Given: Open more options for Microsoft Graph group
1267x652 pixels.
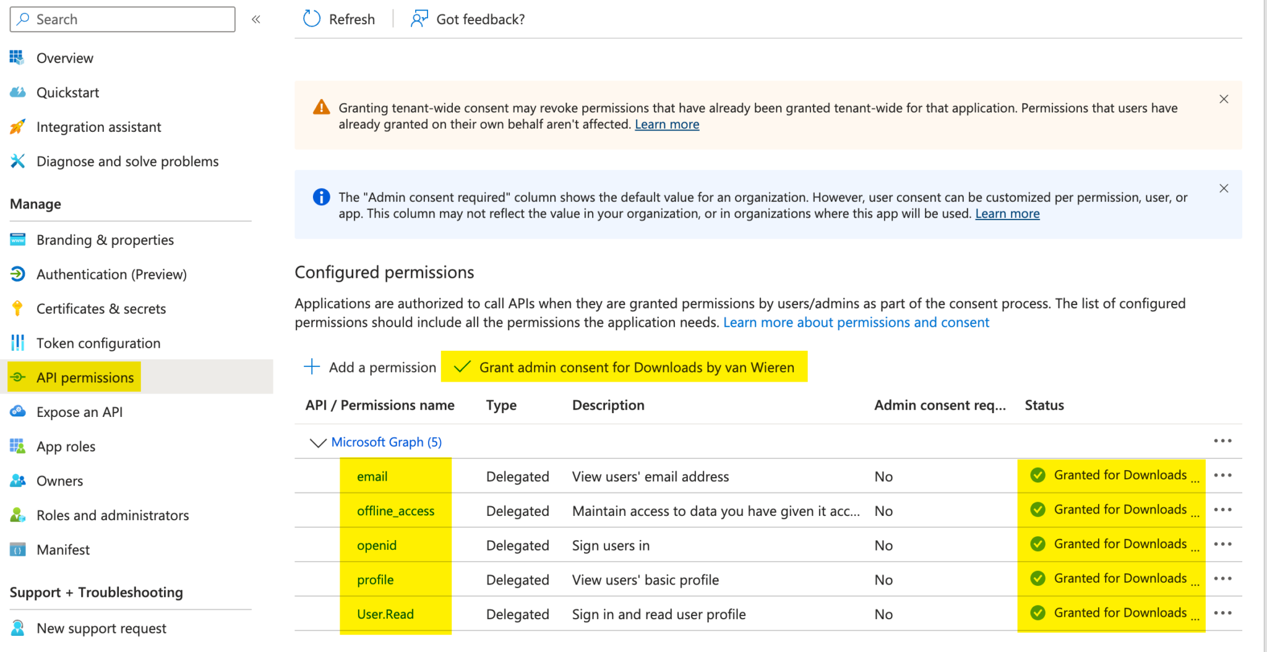Looking at the screenshot, I should pyautogui.click(x=1222, y=441).
